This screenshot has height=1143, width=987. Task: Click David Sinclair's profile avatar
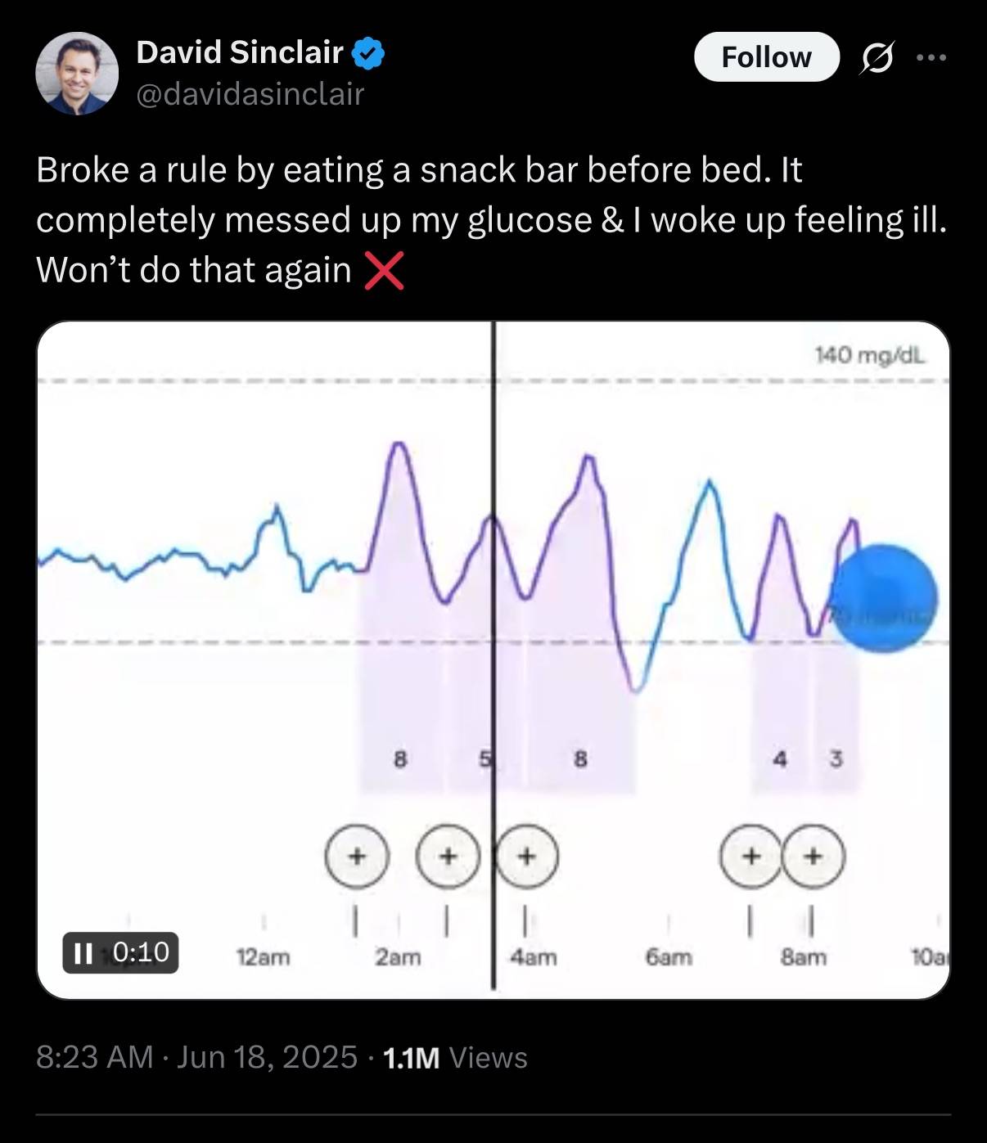click(77, 74)
